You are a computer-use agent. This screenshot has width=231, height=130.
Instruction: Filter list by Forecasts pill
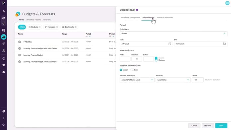[51, 27]
